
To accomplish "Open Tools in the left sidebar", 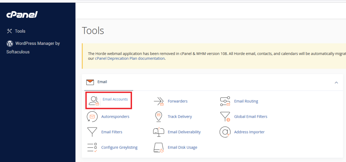I will tap(20, 31).
